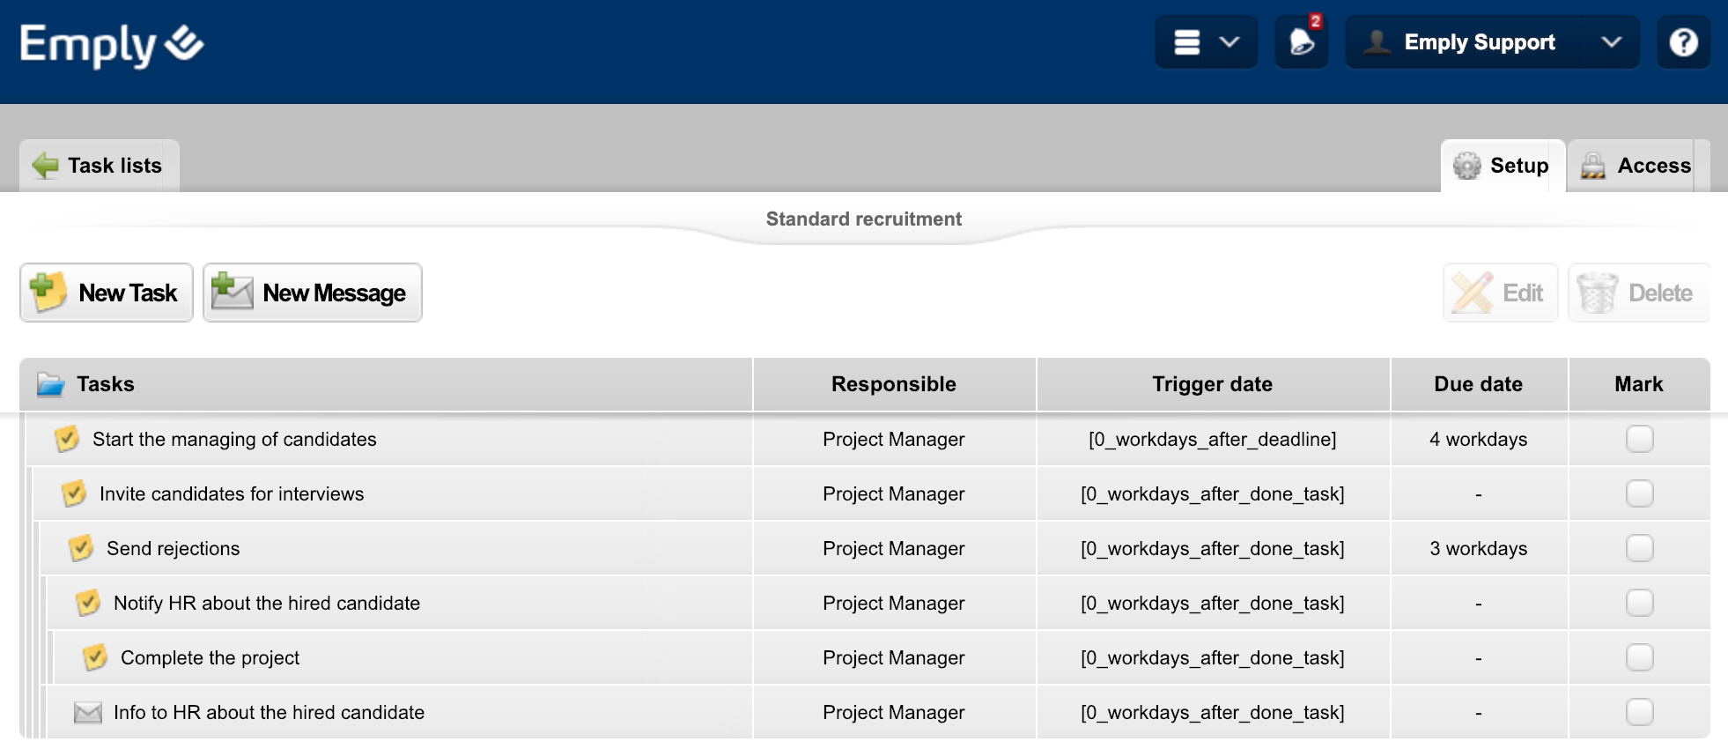Click the envelope icon for Info to HR

(x=88, y=712)
